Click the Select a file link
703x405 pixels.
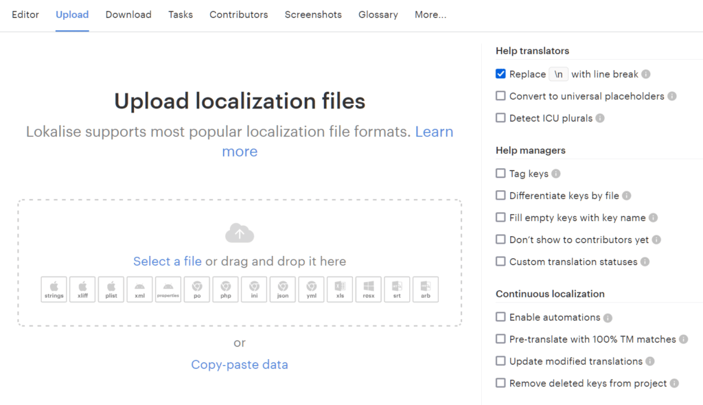[x=168, y=262]
